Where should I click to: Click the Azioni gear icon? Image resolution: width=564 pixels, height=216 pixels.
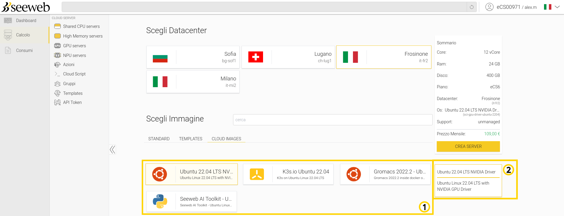pos(57,65)
